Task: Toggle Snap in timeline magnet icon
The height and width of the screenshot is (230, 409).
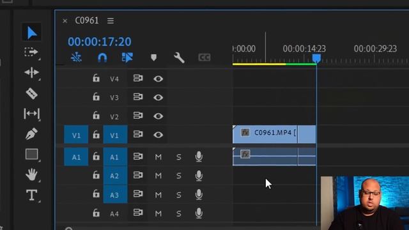Action: point(102,57)
